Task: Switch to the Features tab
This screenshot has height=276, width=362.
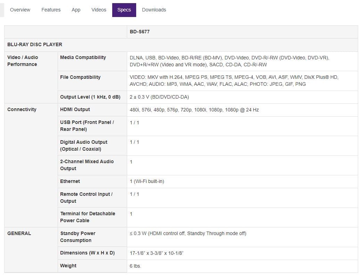Action: coord(51,10)
